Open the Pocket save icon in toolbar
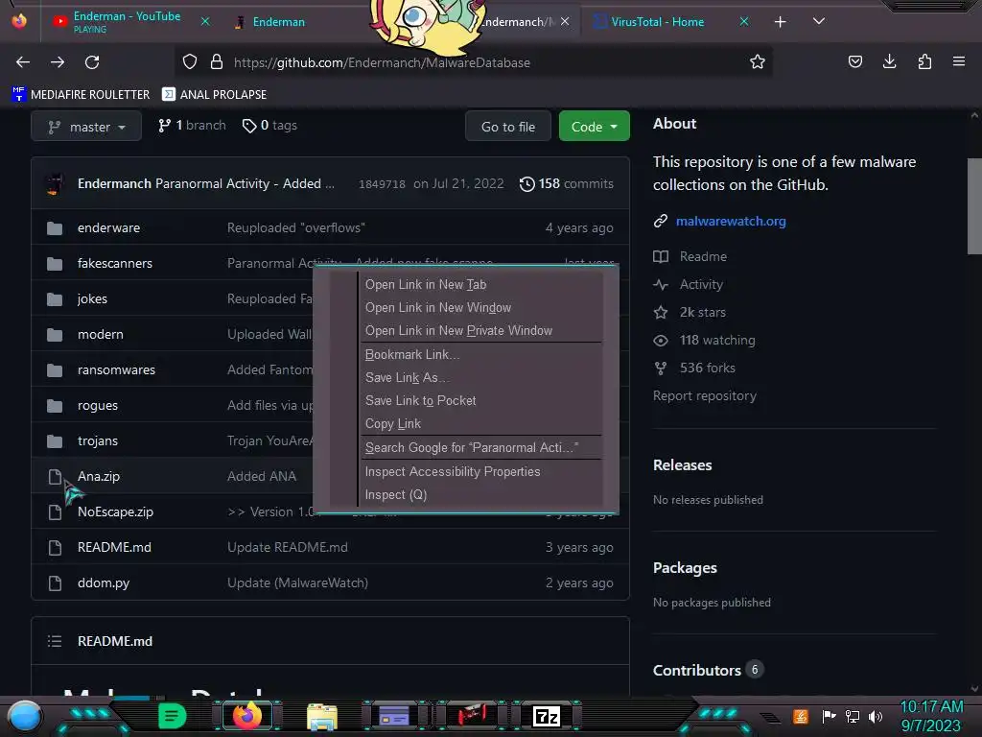Screen dimensions: 982x737 [x=854, y=62]
